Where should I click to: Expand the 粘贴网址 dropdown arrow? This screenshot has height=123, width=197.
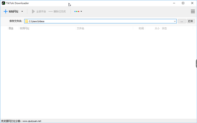tap(22, 11)
